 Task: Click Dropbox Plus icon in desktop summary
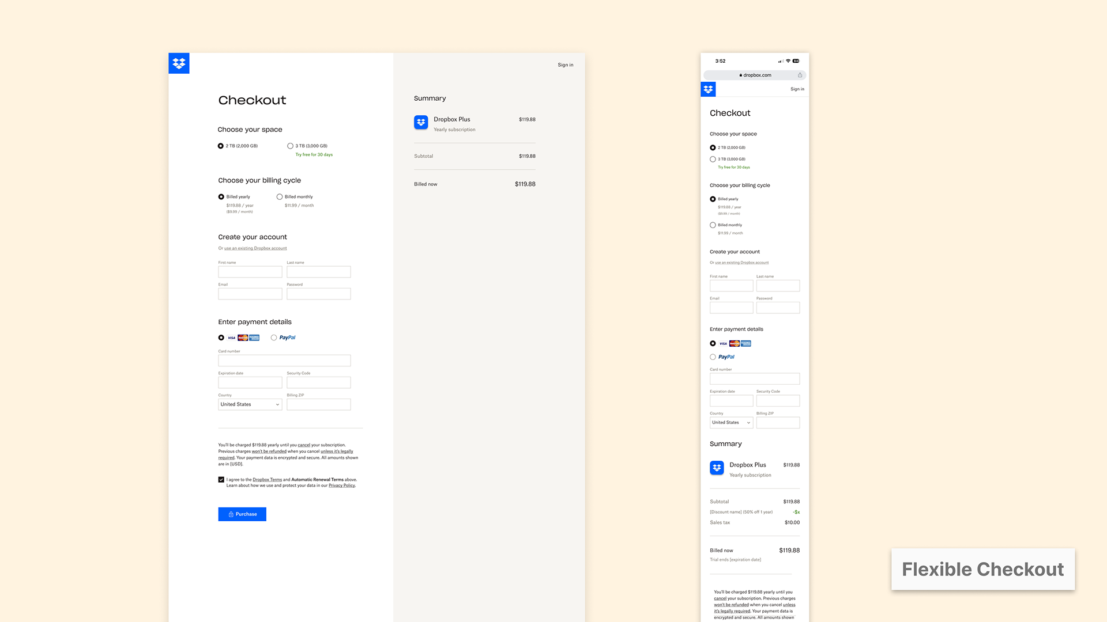click(x=421, y=122)
